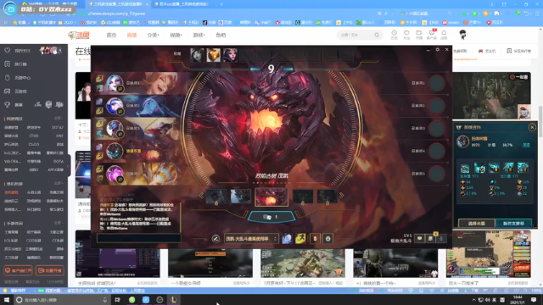Close the hero stats side panel

coord(532,127)
